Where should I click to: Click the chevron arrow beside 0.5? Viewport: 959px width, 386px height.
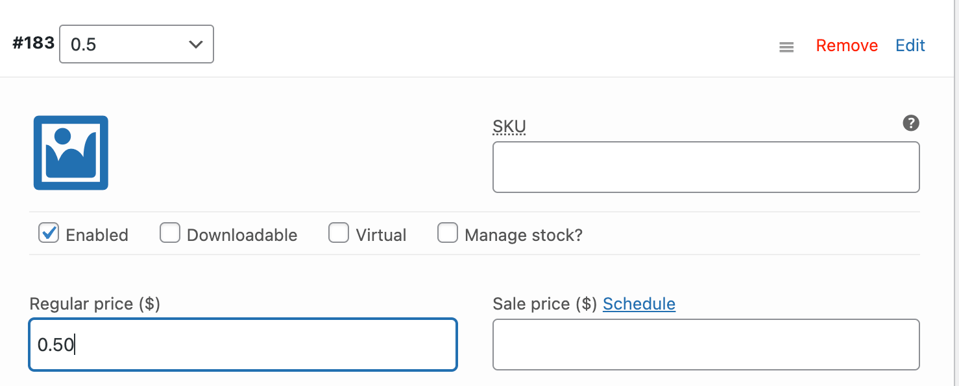pyautogui.click(x=195, y=45)
